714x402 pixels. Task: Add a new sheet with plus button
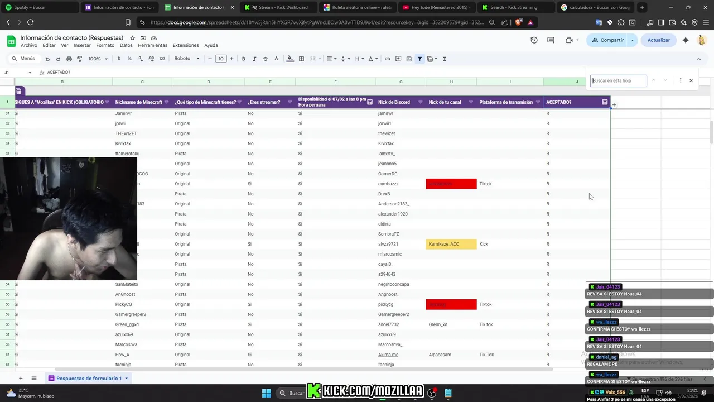pos(21,378)
